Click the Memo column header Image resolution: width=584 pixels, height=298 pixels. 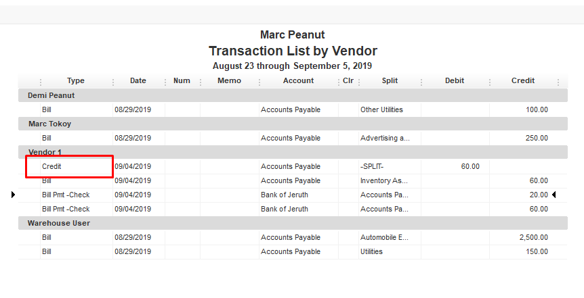229,80
